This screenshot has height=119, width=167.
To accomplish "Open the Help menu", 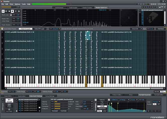I will [x=29, y=4].
